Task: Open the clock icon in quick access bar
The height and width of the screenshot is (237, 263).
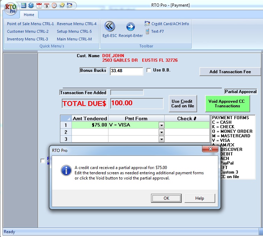Action: 54,5
